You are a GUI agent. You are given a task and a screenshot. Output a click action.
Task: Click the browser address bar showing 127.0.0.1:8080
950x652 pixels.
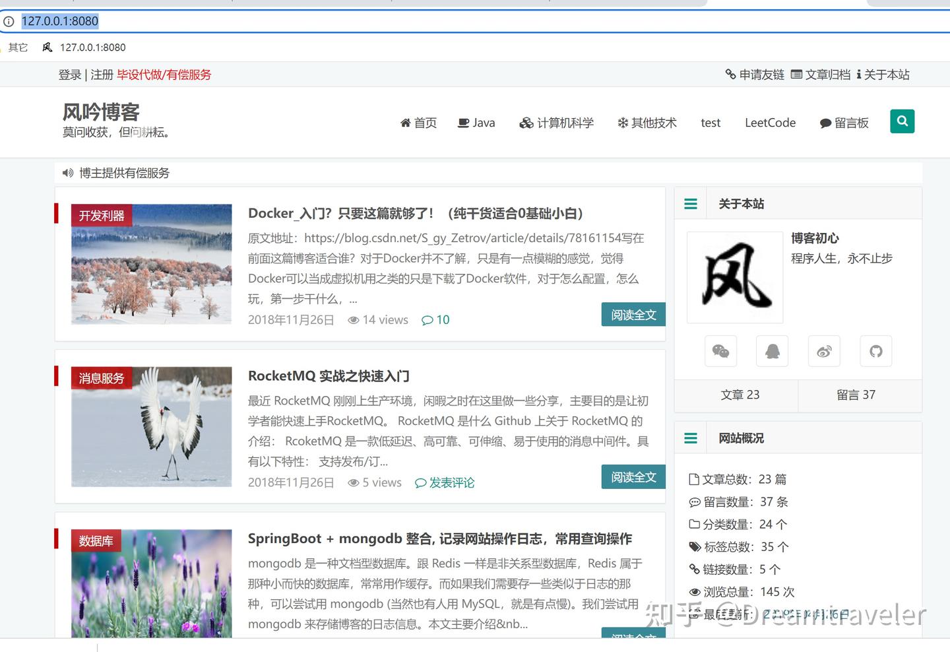[60, 21]
